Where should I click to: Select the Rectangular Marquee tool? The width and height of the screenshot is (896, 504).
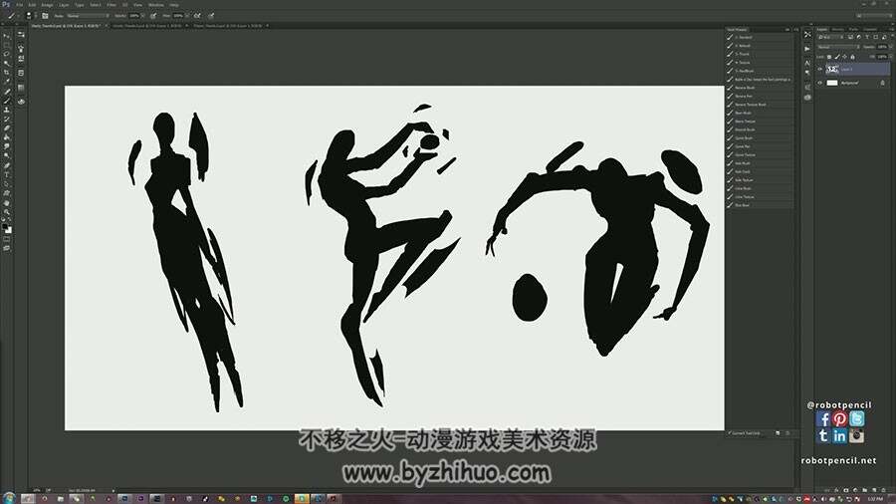click(x=7, y=45)
